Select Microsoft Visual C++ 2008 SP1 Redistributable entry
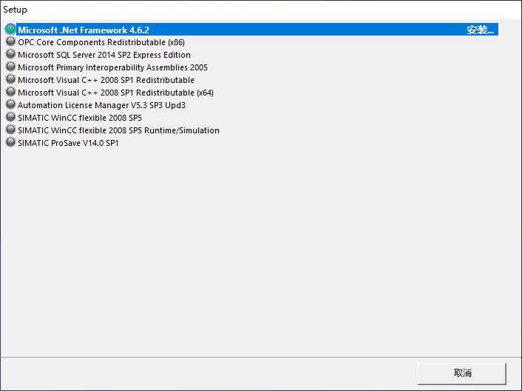522x391 pixels. [x=106, y=80]
